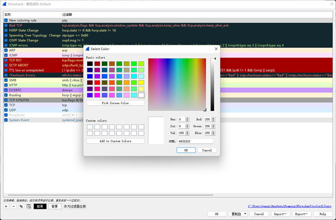Click the brightness value slider
336x220 pixels.
point(212,84)
